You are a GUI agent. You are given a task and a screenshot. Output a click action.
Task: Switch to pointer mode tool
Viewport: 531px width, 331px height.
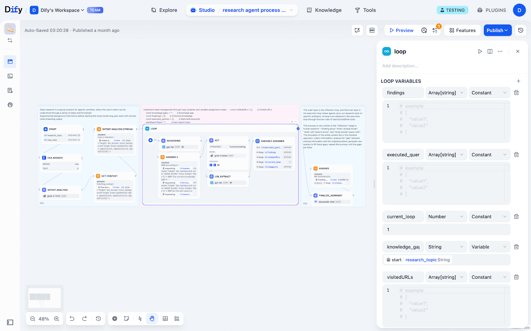140,319
